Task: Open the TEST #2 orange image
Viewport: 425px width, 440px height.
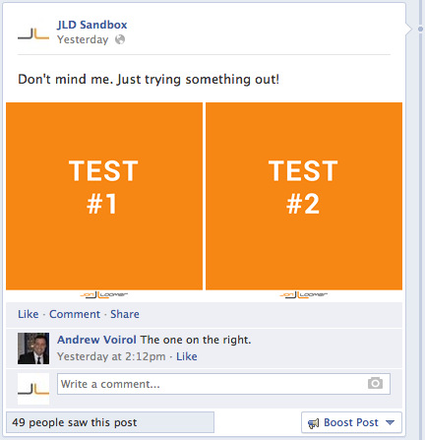Action: click(304, 196)
